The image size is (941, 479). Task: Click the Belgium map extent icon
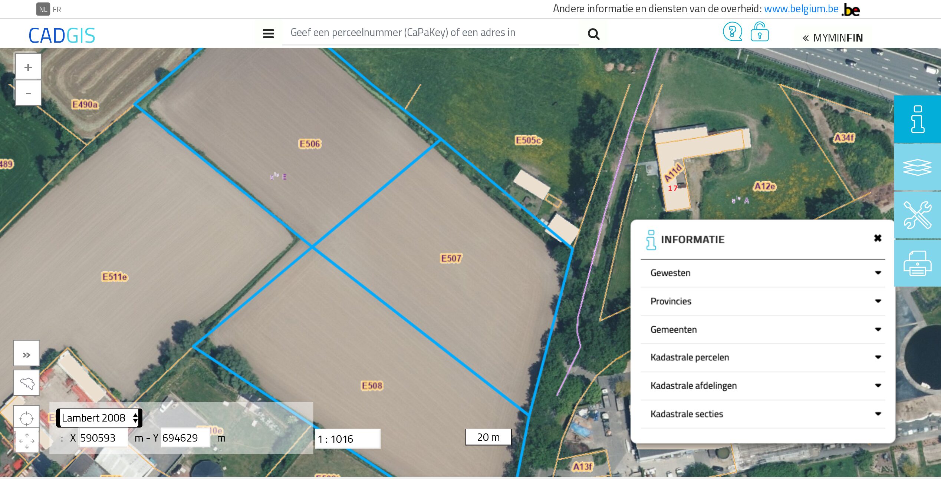[x=26, y=383]
